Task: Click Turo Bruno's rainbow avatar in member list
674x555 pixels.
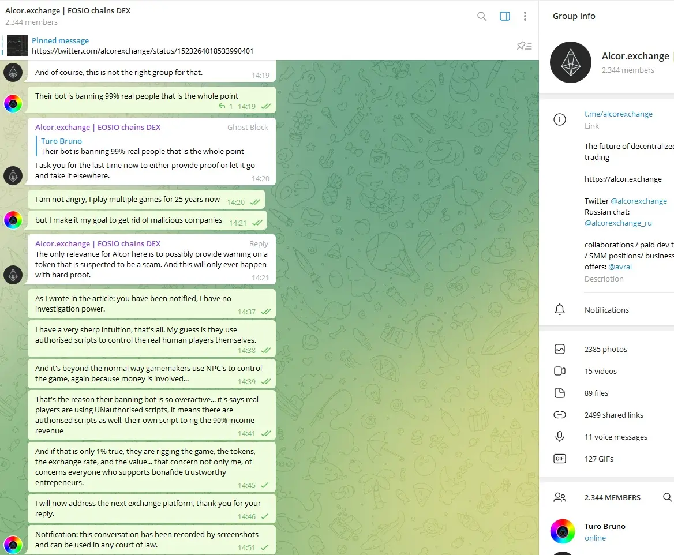Action: [x=562, y=531]
